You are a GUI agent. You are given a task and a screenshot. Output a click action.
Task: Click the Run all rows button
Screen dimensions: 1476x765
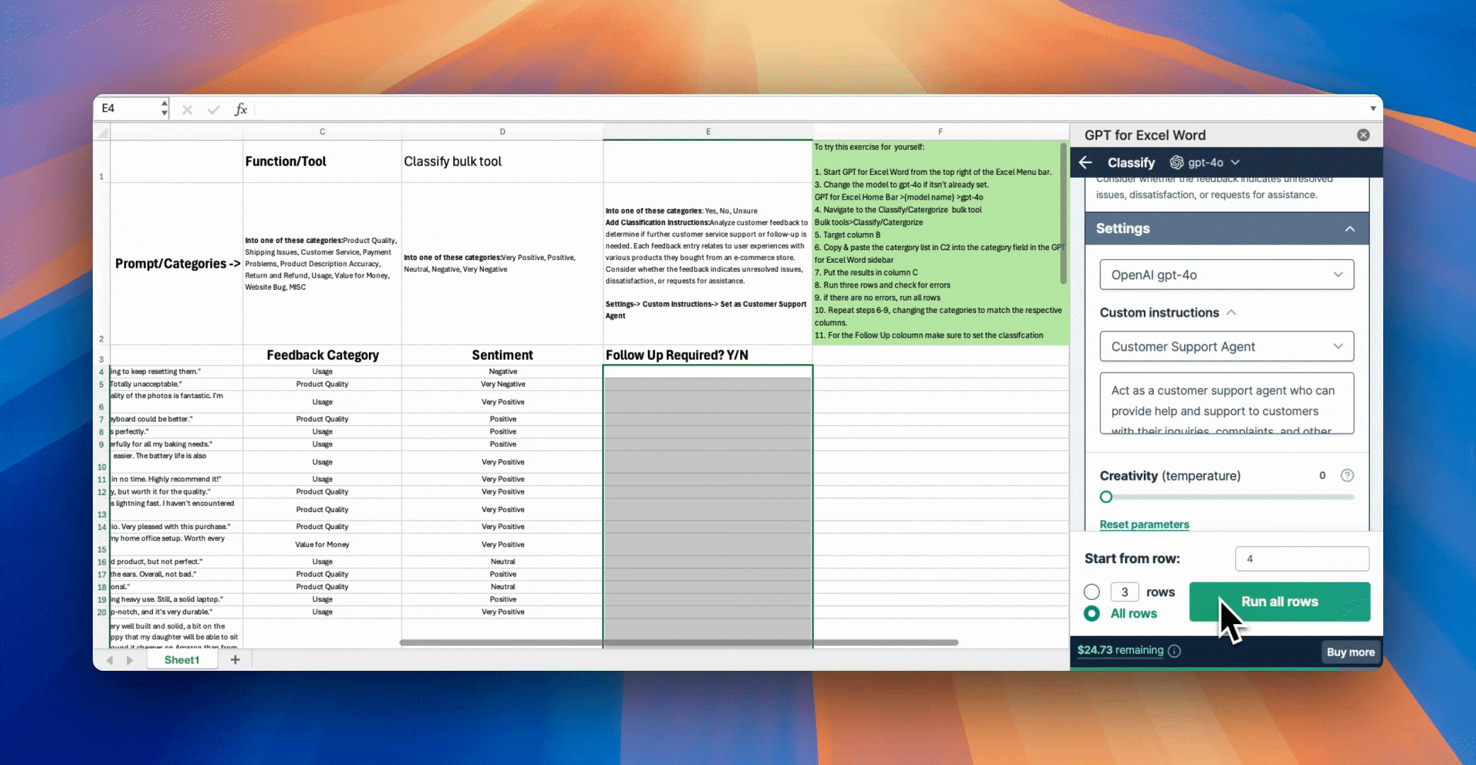point(1280,601)
